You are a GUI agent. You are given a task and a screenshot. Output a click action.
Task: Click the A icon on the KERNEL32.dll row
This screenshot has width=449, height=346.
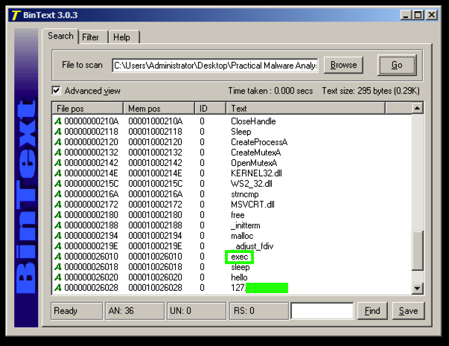(58, 173)
